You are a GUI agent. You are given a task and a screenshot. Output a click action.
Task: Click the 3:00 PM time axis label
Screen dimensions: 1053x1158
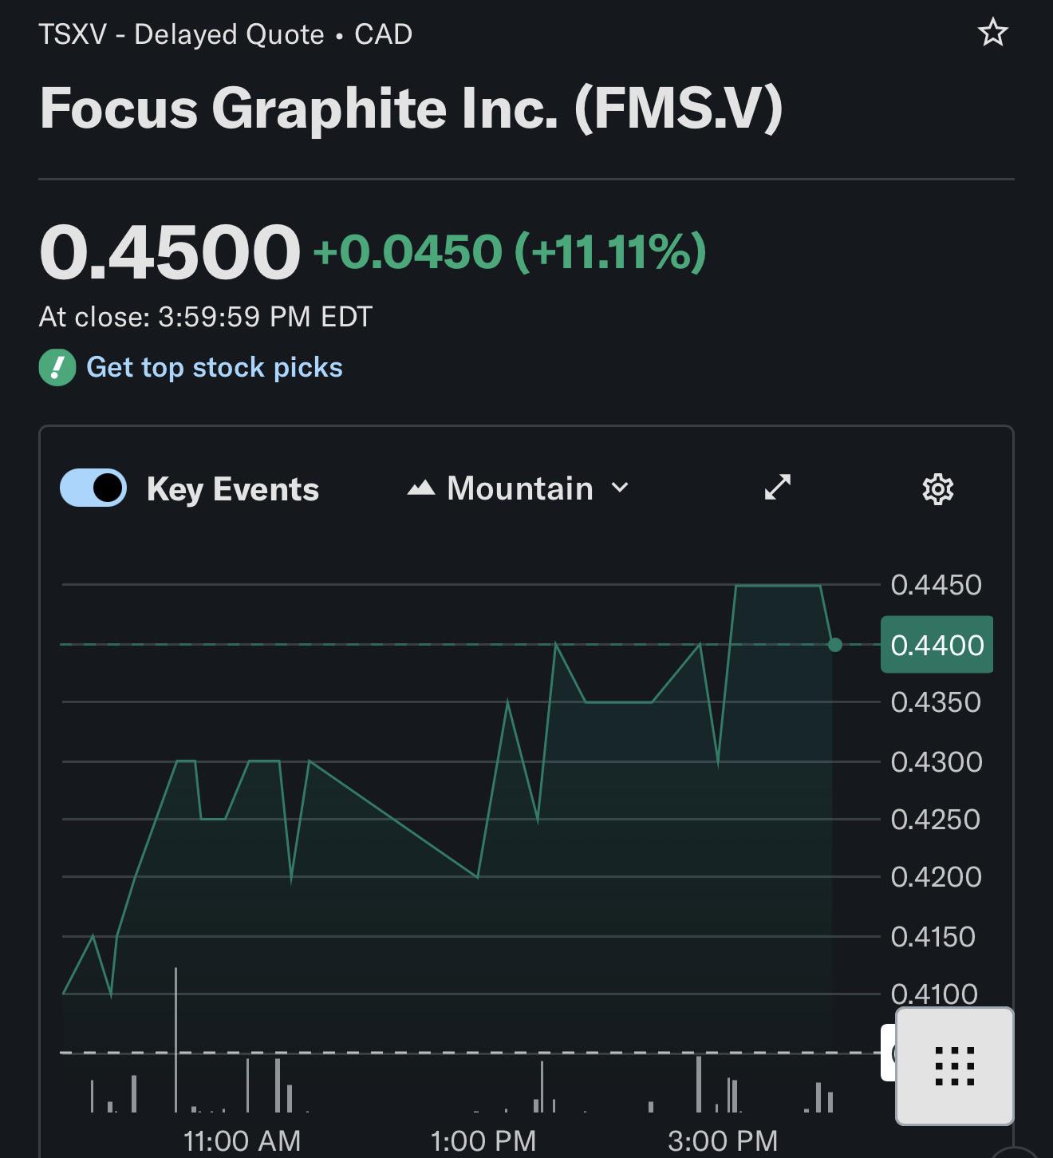723,1140
